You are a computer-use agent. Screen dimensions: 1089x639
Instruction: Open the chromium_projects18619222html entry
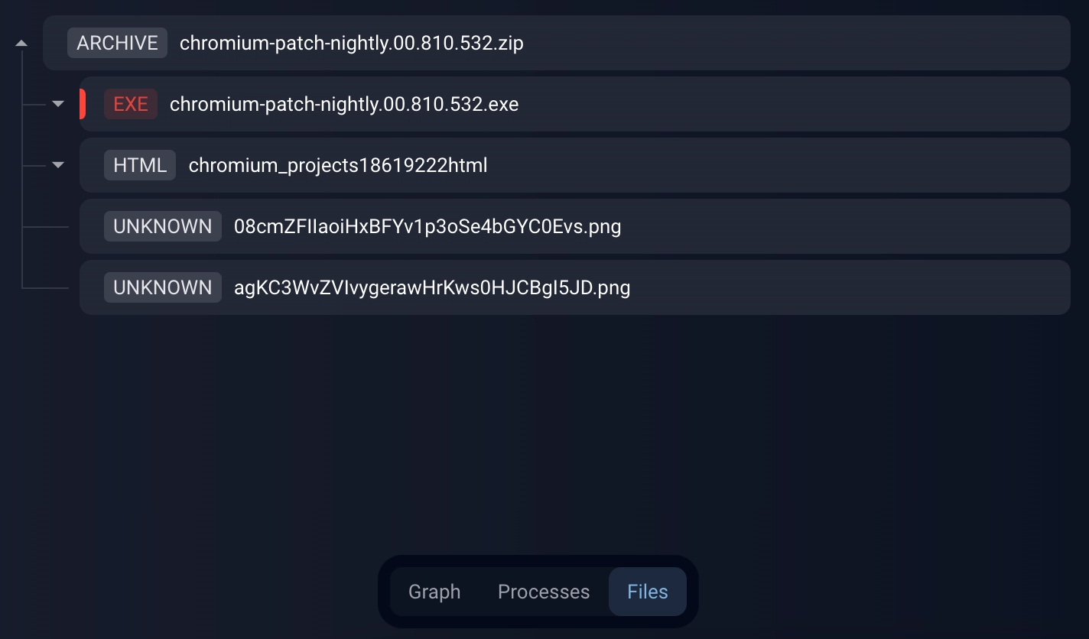point(340,165)
